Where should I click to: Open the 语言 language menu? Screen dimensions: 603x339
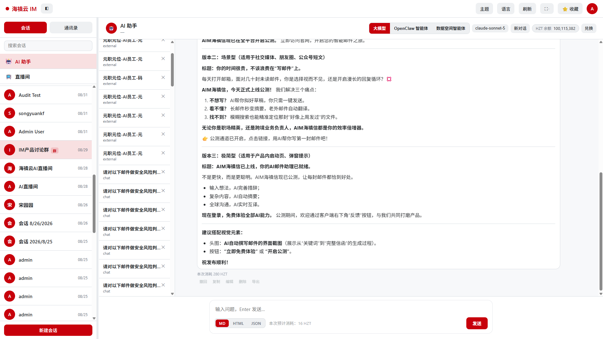506,9
